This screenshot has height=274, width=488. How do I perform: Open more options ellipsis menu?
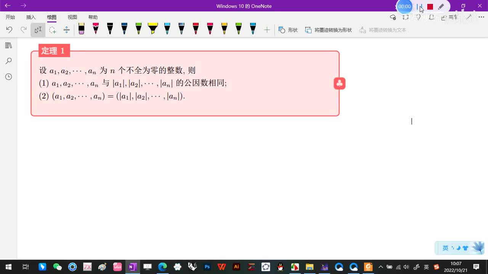coord(481,17)
